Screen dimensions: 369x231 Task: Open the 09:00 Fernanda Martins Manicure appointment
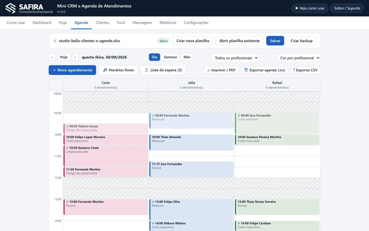(192, 121)
